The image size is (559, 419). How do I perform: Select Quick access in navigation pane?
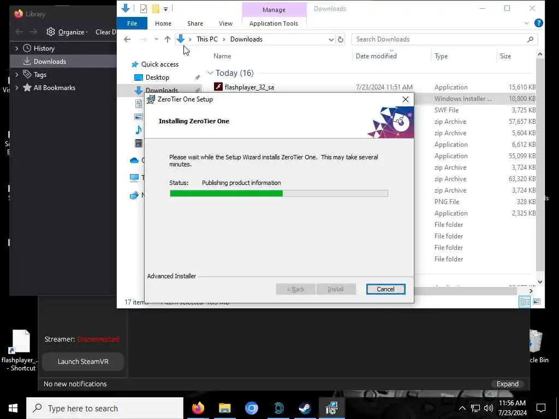pos(159,64)
